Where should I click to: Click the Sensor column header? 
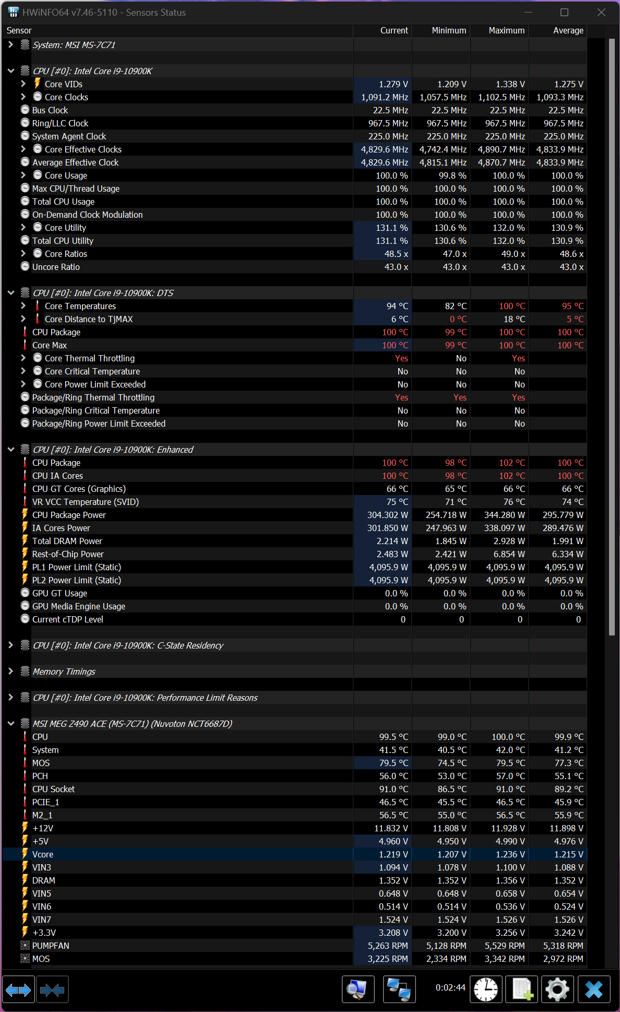[x=177, y=31]
